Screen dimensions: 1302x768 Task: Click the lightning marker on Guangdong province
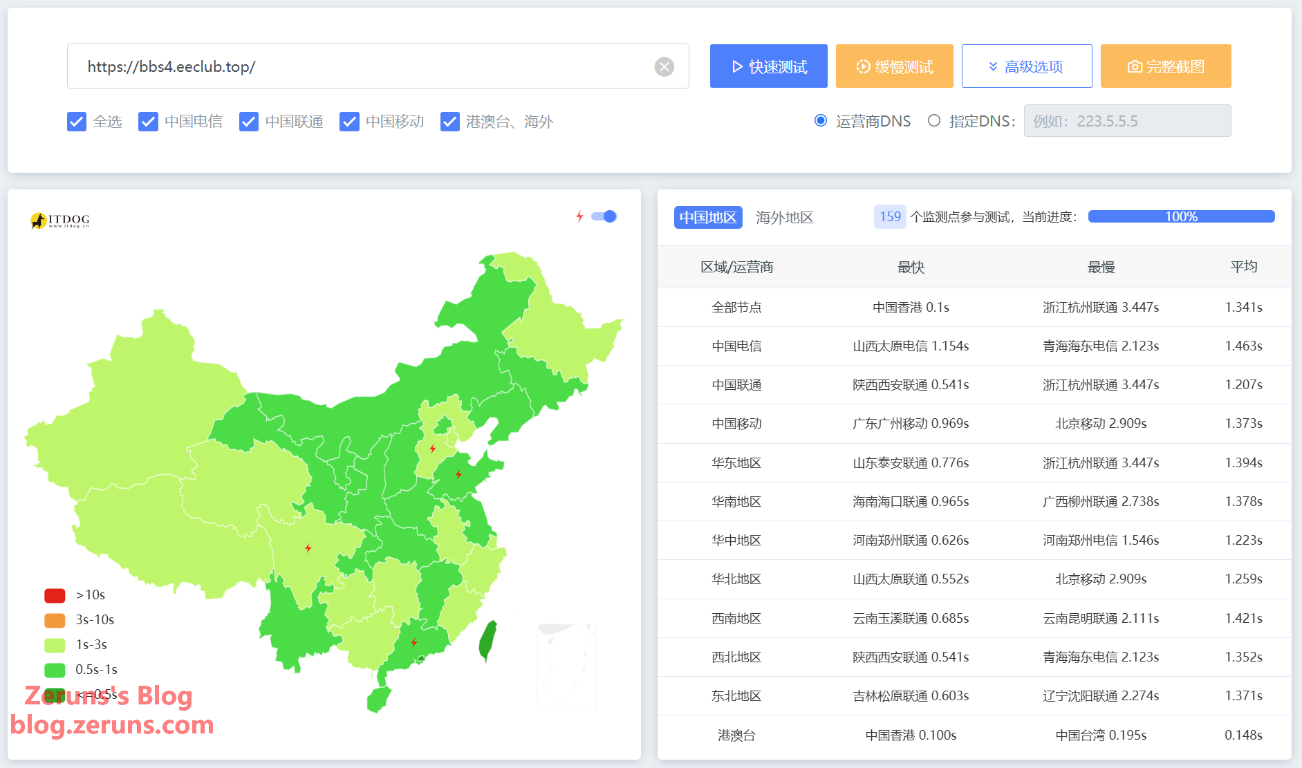414,642
